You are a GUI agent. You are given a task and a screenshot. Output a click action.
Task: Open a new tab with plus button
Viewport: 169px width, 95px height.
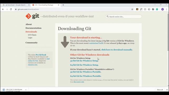[63, 5]
